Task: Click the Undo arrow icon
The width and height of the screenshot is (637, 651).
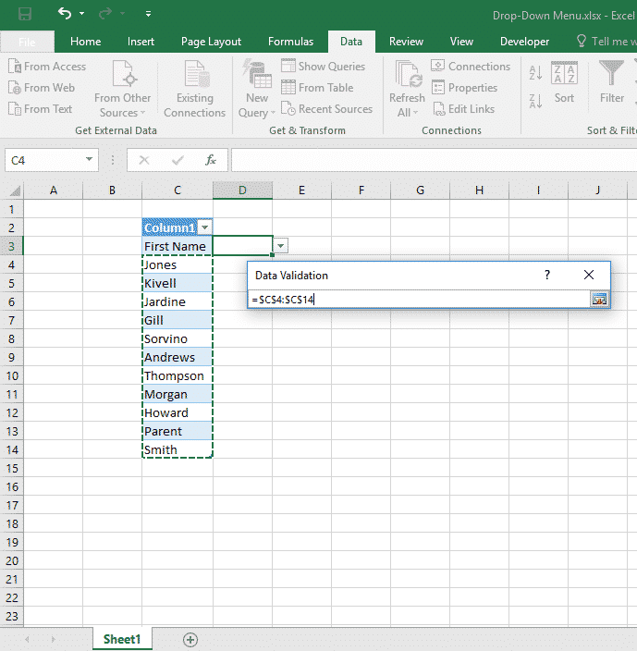Action: tap(64, 14)
